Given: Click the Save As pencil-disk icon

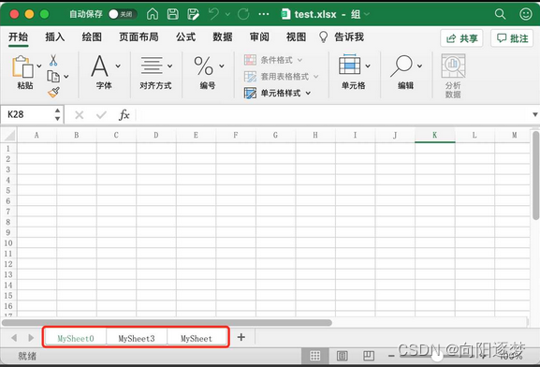Looking at the screenshot, I should pos(193,14).
